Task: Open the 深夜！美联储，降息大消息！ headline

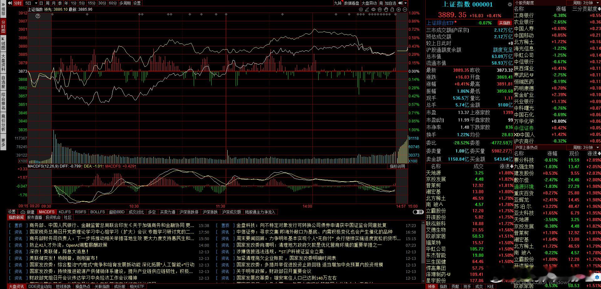Action: pos(59,252)
